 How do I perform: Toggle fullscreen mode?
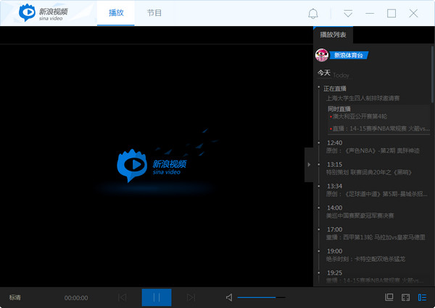click(406, 297)
